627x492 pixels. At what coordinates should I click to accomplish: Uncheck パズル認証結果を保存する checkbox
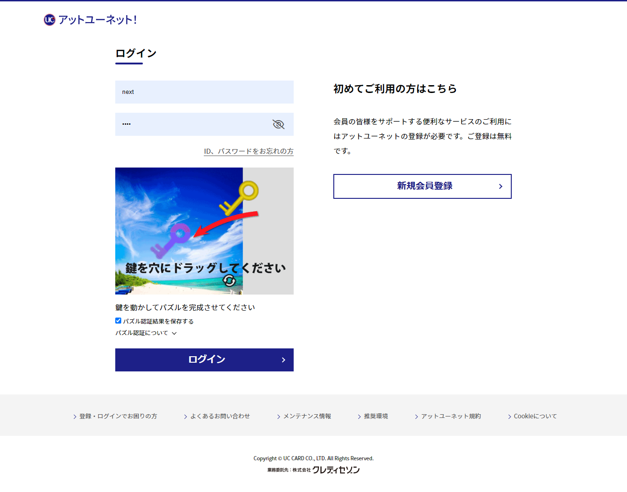click(x=118, y=321)
